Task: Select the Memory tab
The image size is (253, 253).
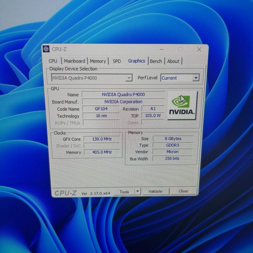Action: pos(98,61)
